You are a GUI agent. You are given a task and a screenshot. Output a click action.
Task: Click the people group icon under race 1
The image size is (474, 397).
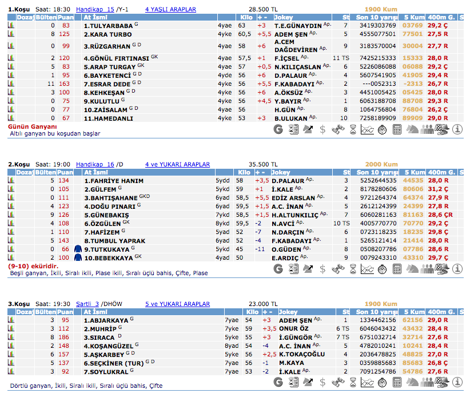pyautogui.click(x=427, y=129)
